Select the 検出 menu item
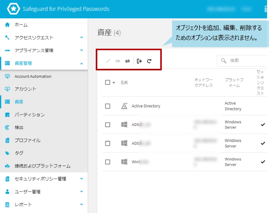The image size is (269, 213). click(44, 127)
